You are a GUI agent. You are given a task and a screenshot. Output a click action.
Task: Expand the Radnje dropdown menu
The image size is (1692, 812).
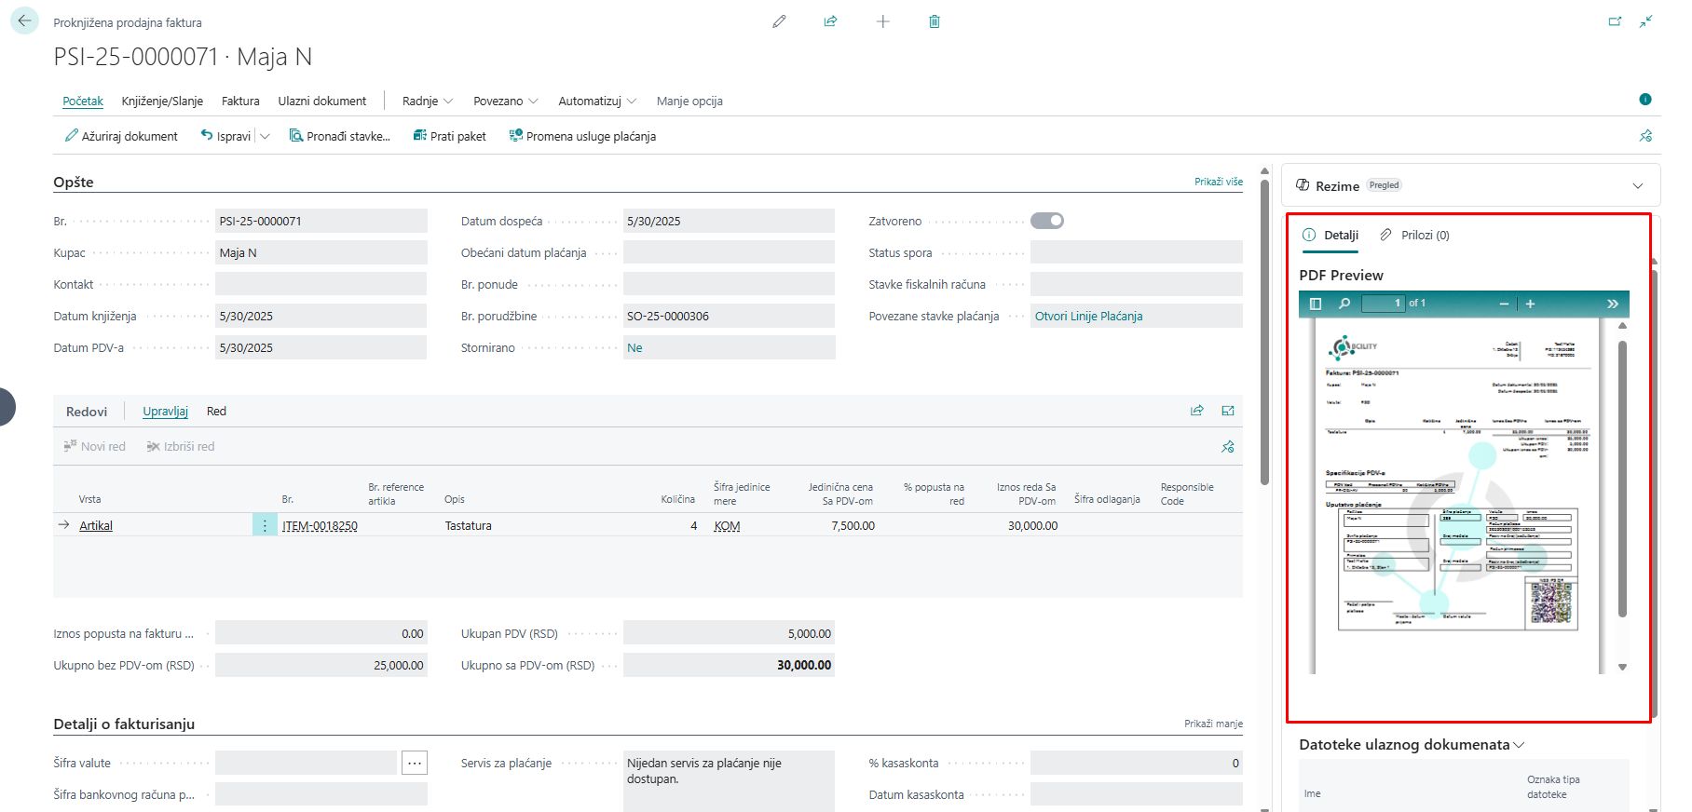point(428,101)
